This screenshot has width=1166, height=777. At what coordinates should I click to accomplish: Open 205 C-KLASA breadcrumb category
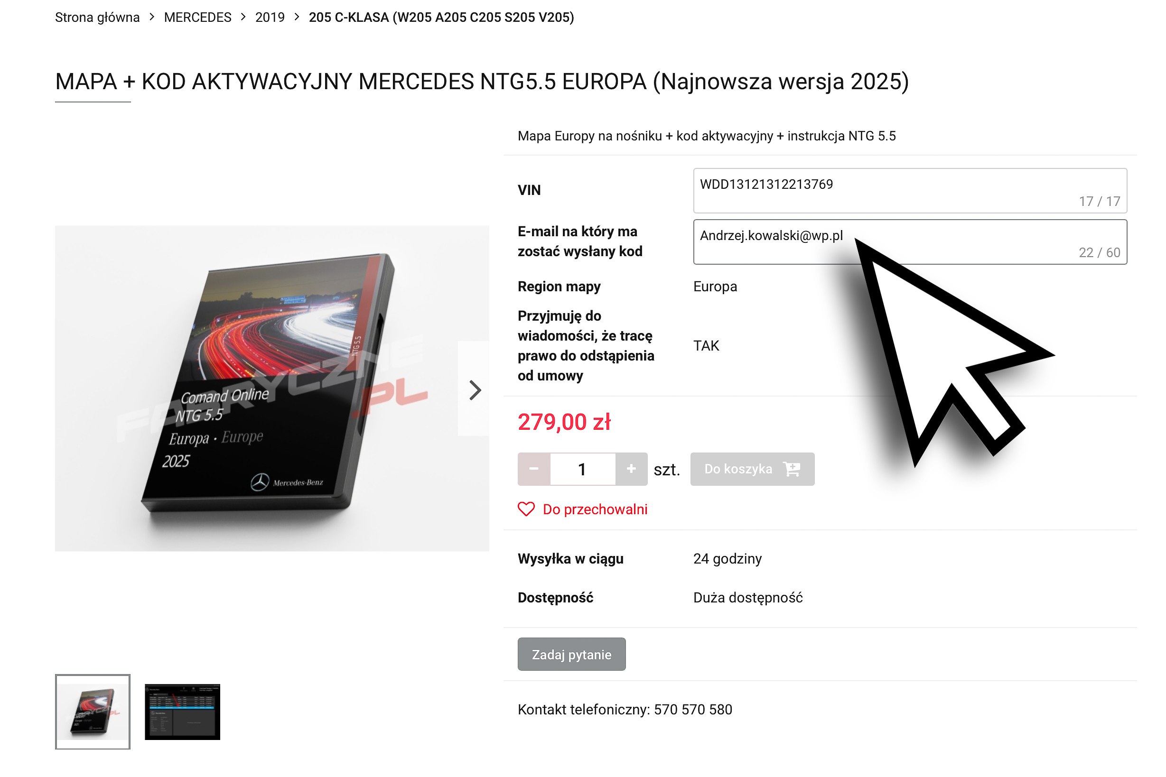pos(441,18)
